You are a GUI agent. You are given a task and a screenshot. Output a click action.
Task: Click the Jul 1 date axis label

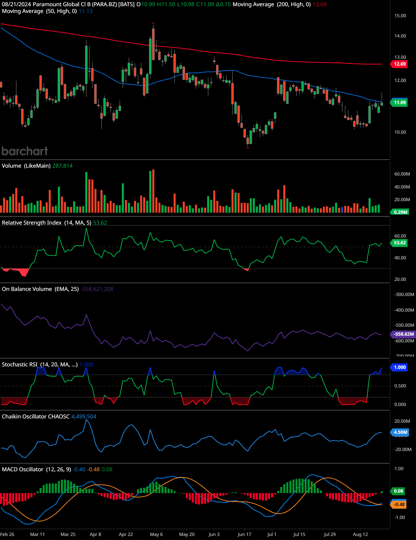(x=272, y=534)
